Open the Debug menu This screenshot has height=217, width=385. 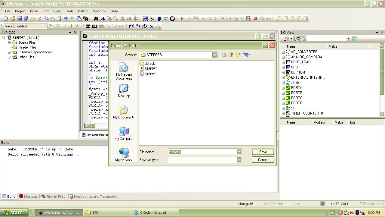[x=83, y=11]
